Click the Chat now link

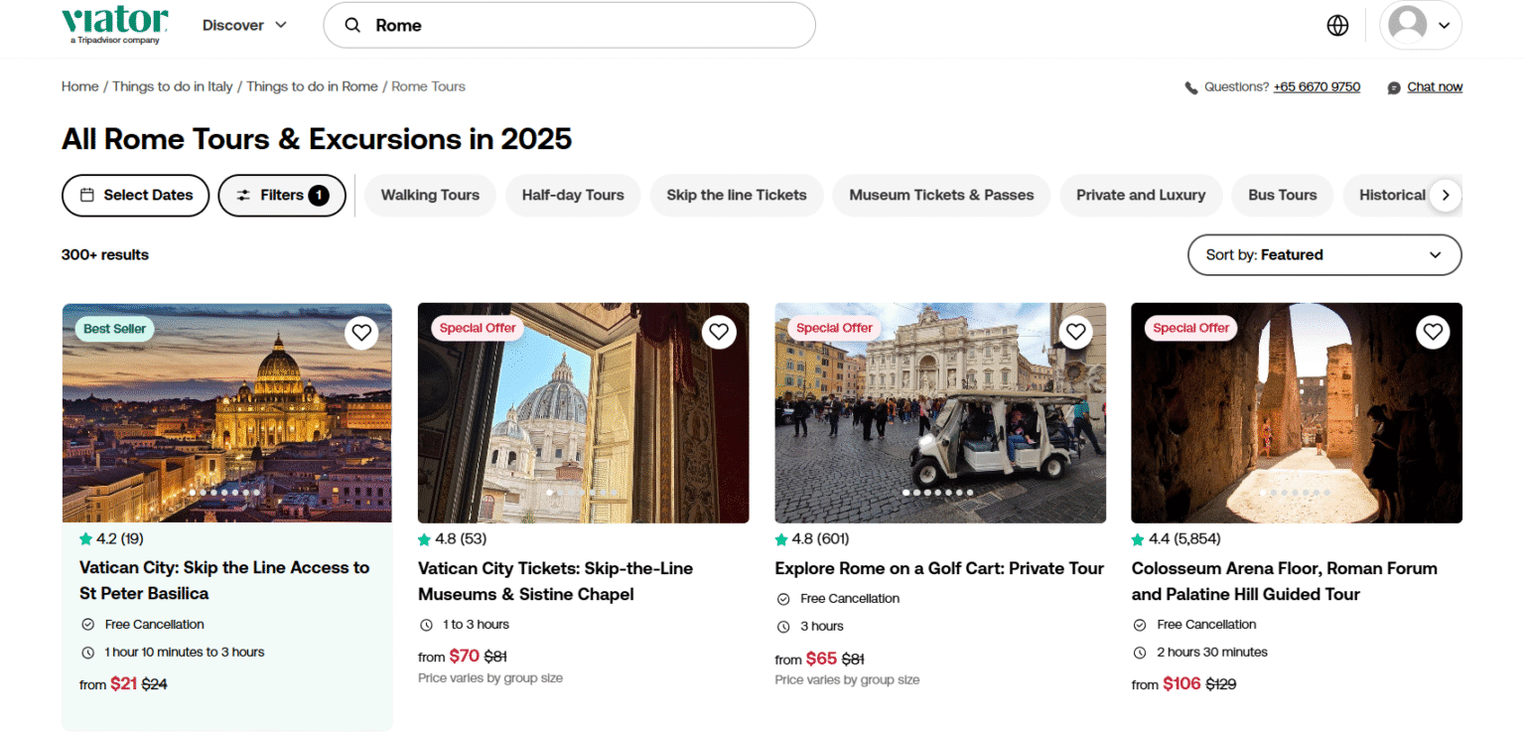(x=1435, y=86)
